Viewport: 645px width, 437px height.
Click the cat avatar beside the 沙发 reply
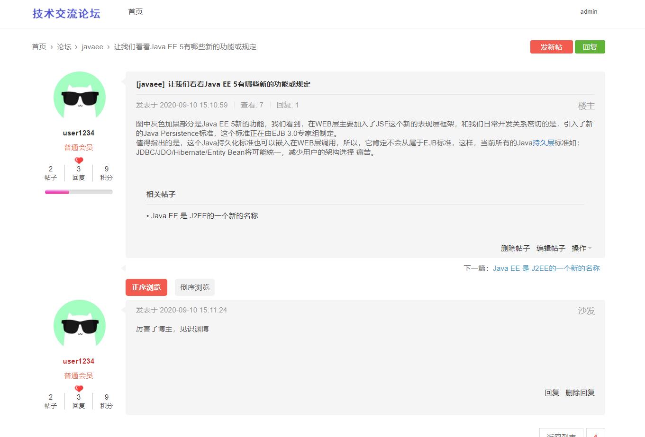coord(79,324)
